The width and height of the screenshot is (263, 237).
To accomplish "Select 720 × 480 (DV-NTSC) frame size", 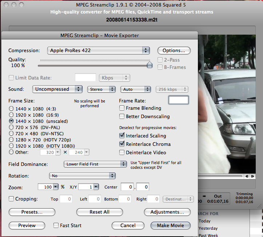I will click(x=11, y=133).
